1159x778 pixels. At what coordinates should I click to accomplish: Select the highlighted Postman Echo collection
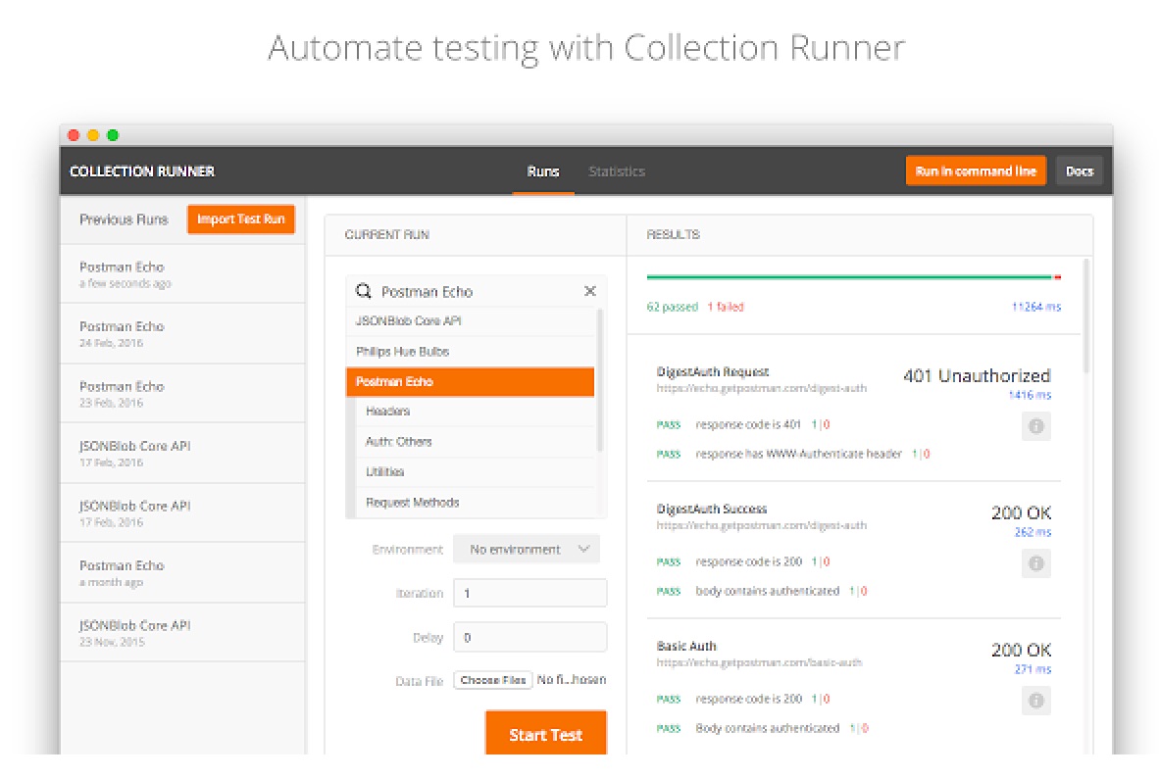(470, 382)
